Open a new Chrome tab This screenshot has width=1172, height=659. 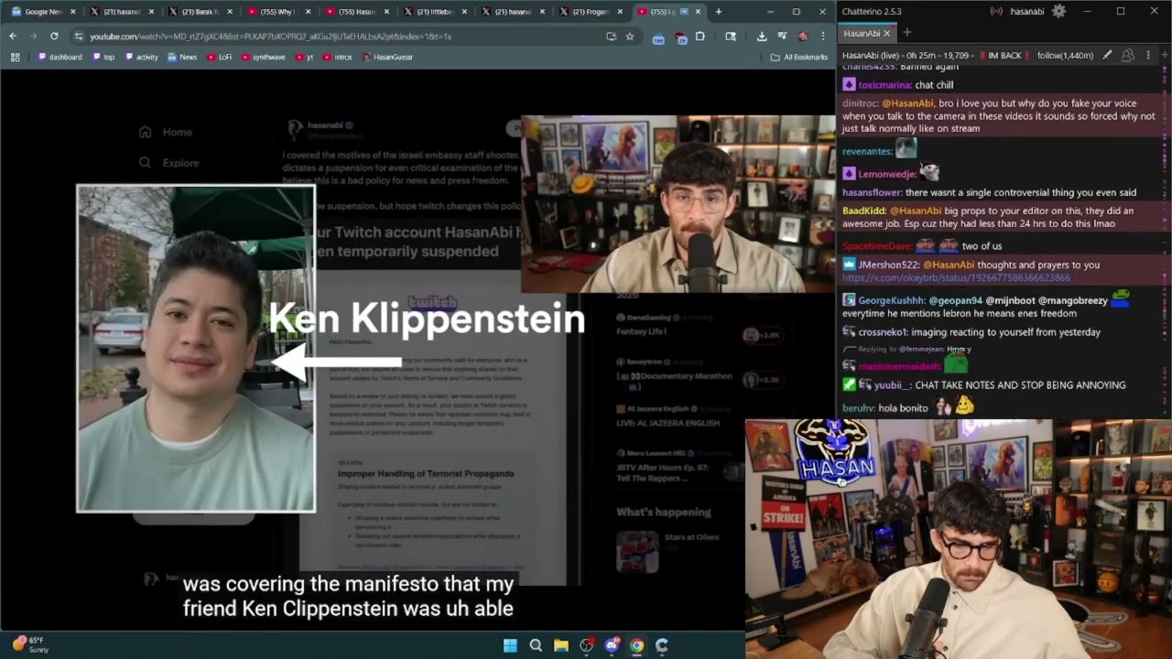tap(718, 12)
